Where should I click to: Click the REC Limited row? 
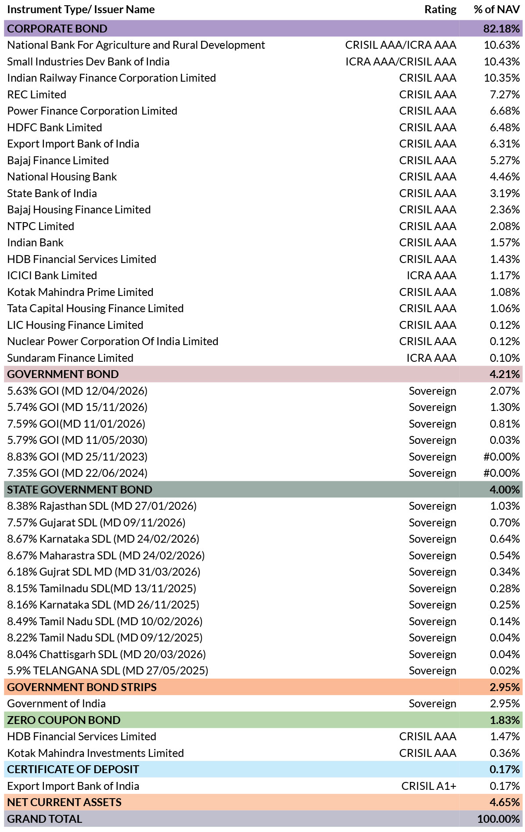point(263,94)
